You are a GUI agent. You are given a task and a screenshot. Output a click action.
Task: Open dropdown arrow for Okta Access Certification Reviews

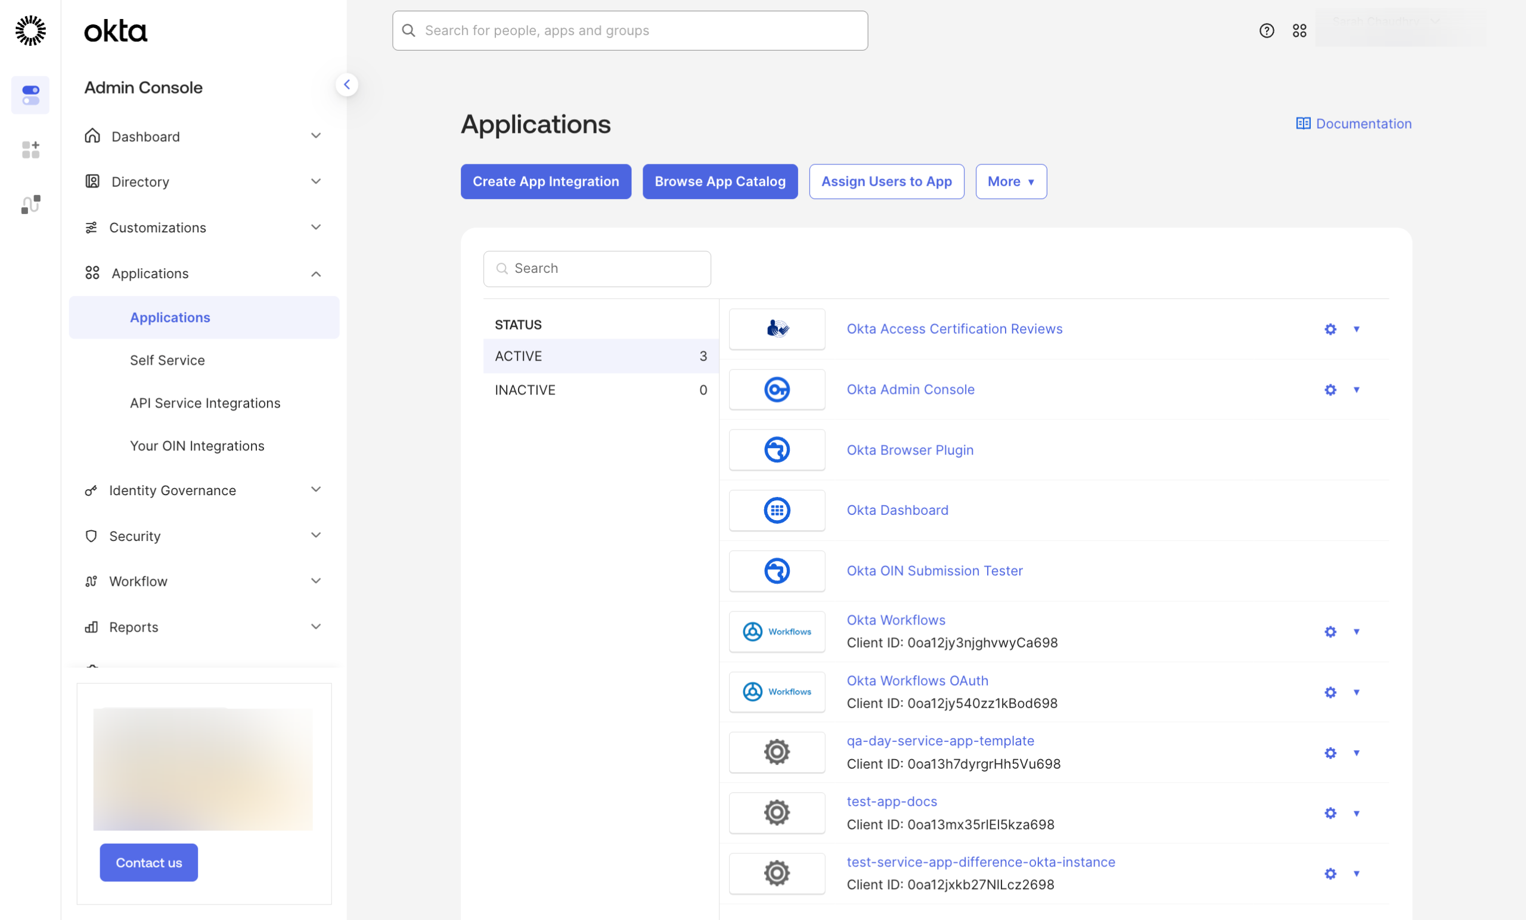1356,330
